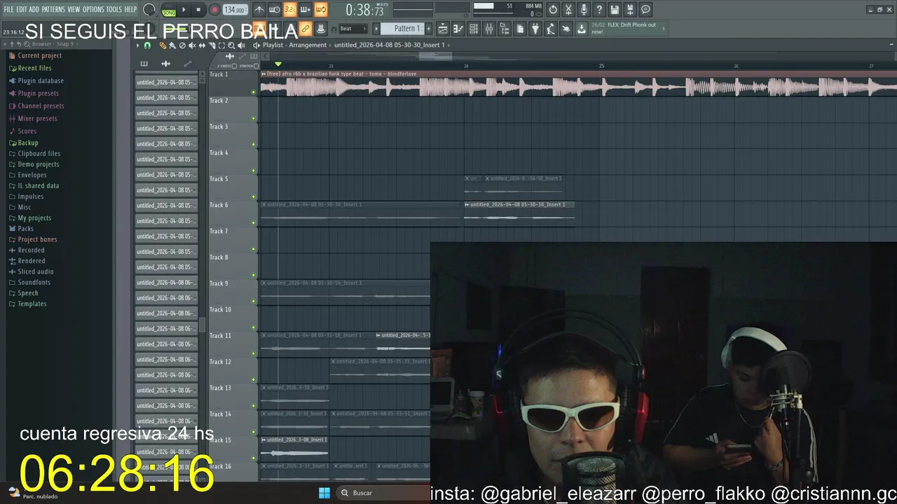Select the Slice tool in Playlist

pyautogui.click(x=212, y=45)
